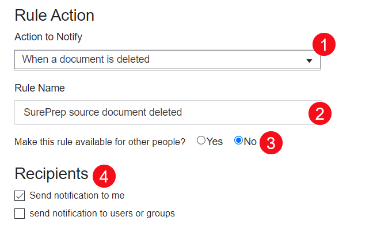Image resolution: width=377 pixels, height=251 pixels.
Task: Click the red number 3 badge
Action: [x=271, y=143]
